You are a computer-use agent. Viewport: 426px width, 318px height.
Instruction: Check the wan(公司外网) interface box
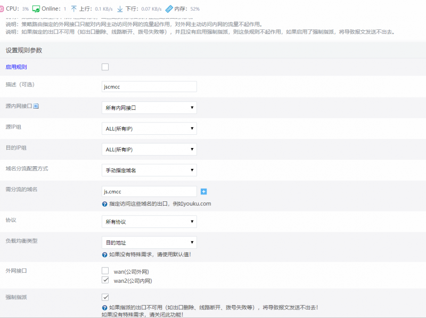pyautogui.click(x=105, y=271)
